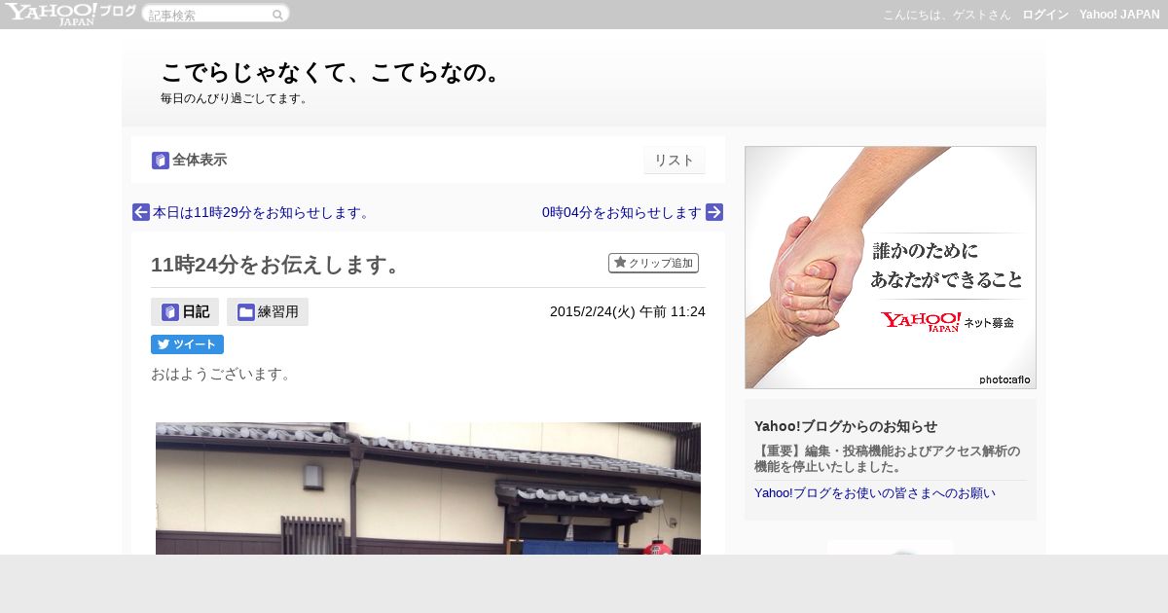Open previous post 本日は11時29分をお知らせします。

pos(261,212)
